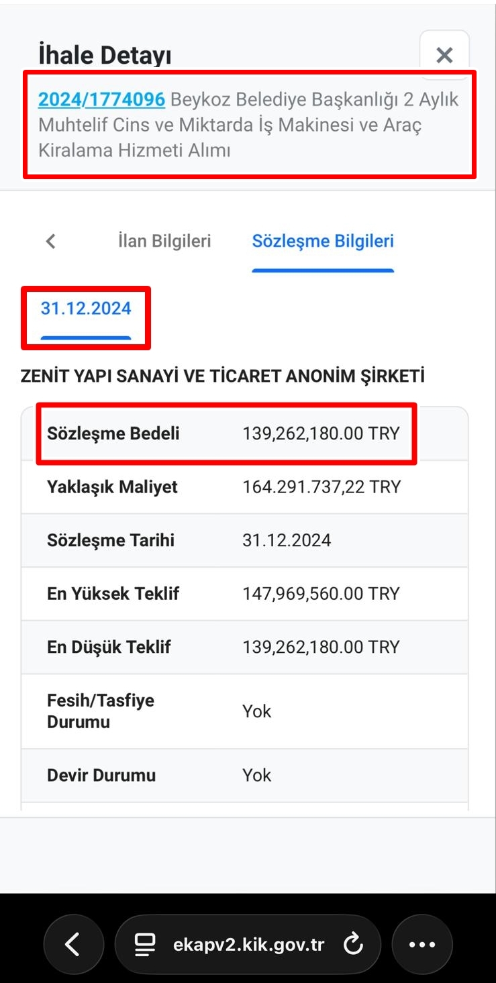Tap the ekapv2.kik.gov.tr address field

(248, 945)
